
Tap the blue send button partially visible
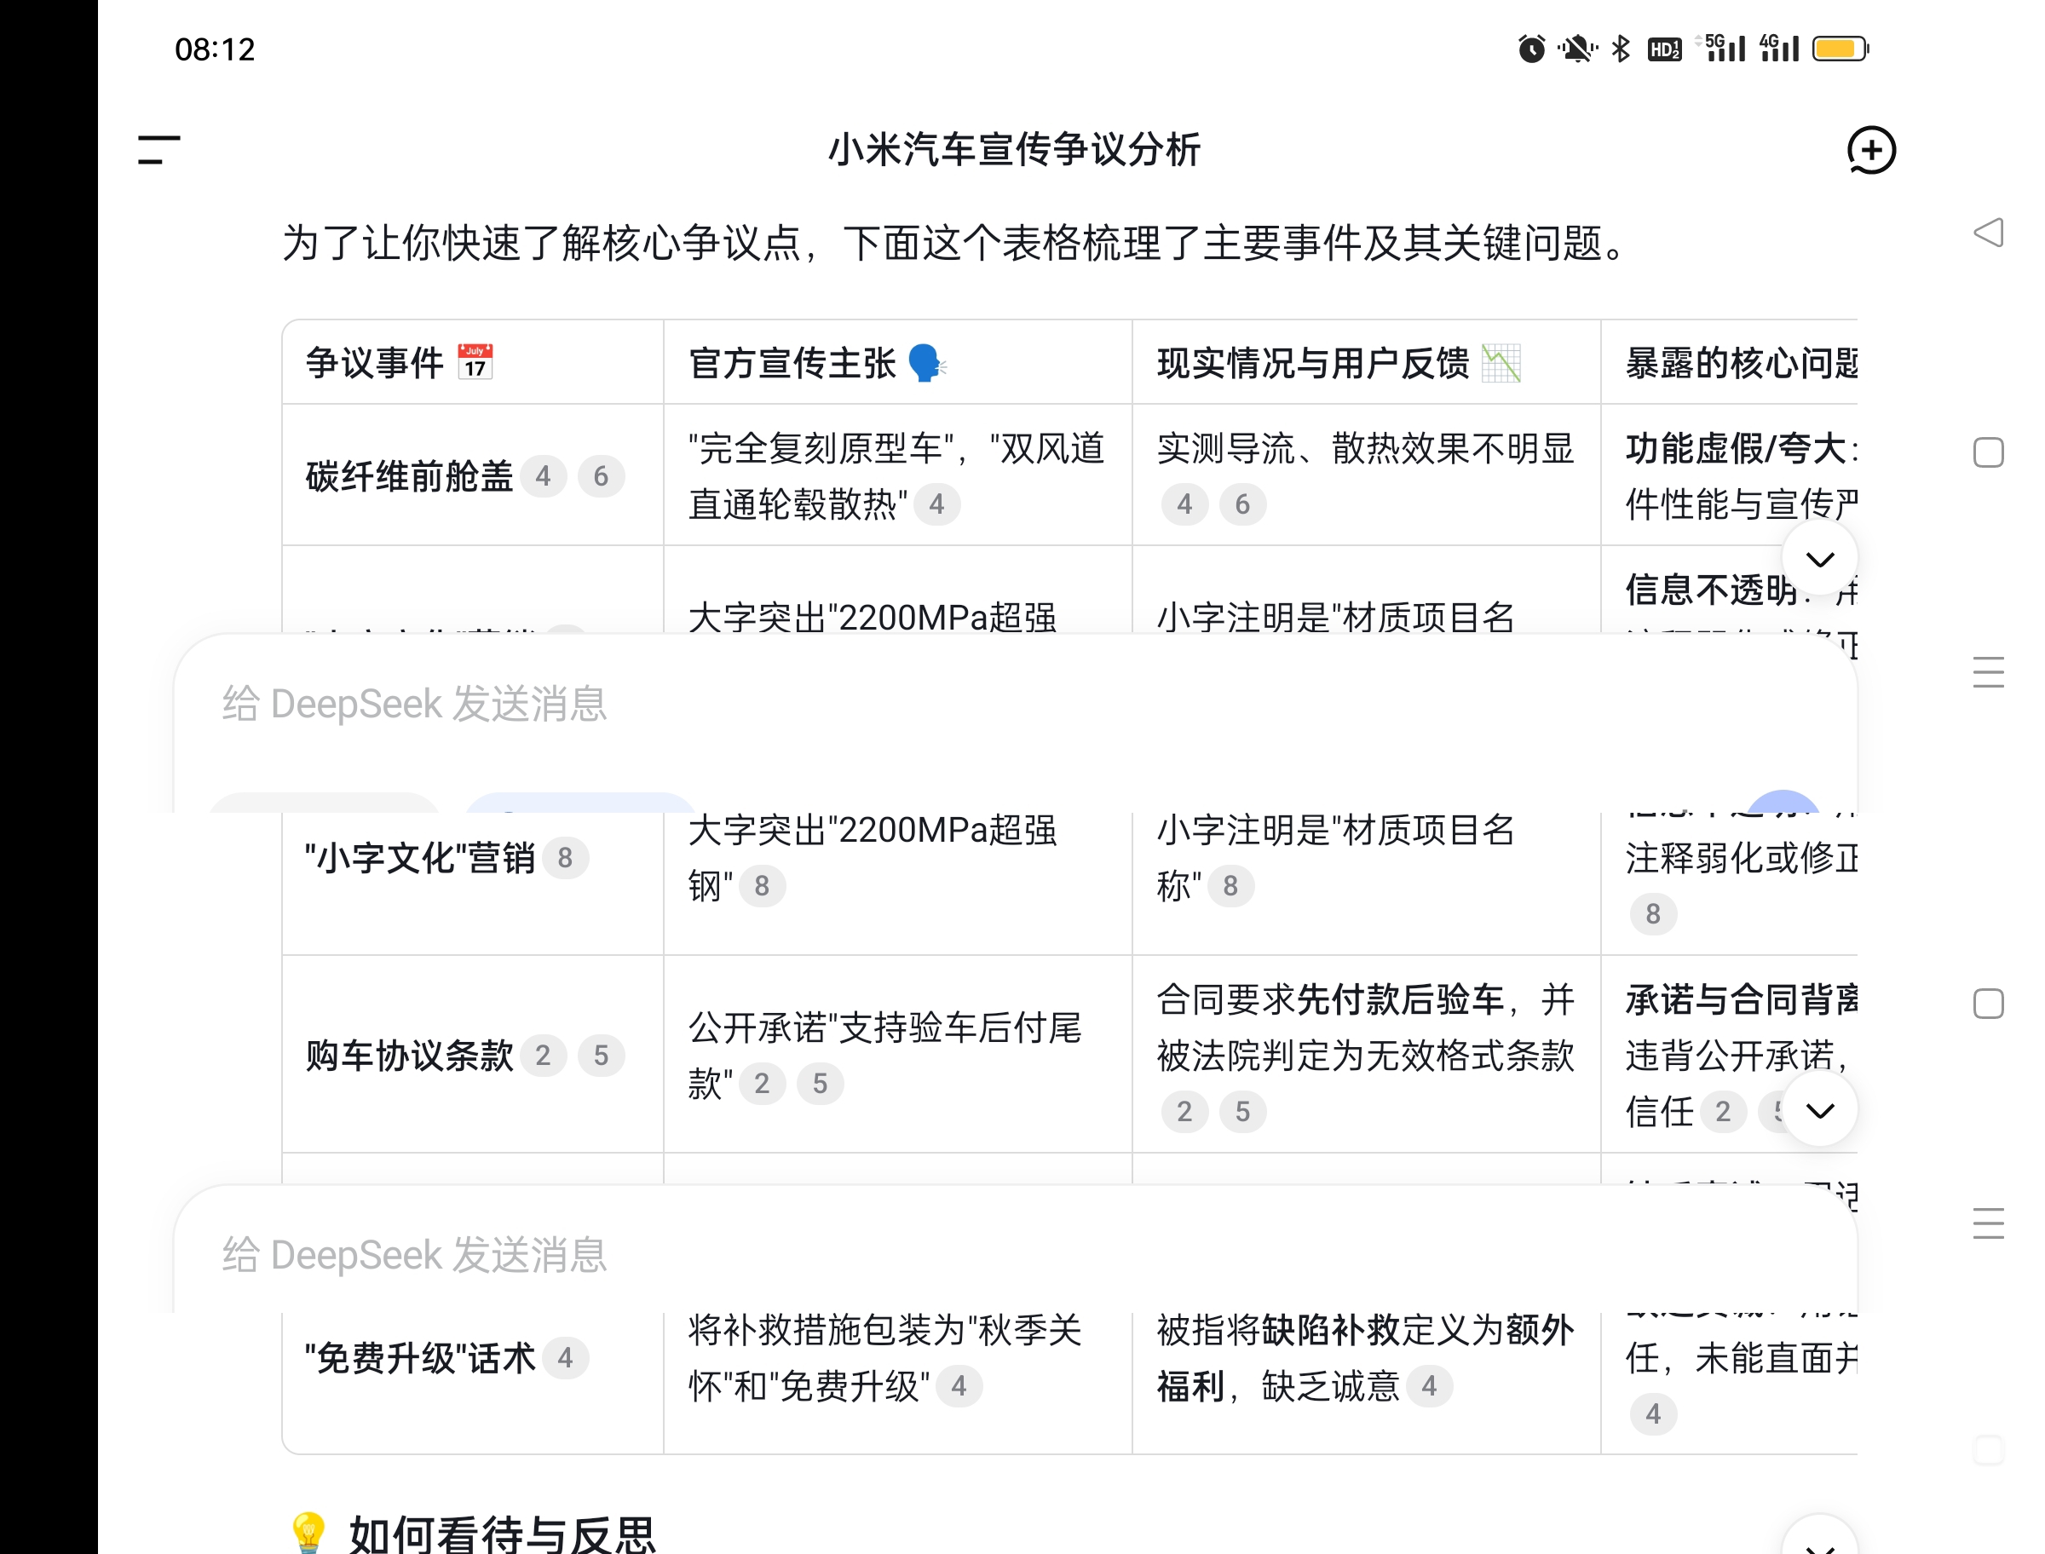pos(1783,801)
